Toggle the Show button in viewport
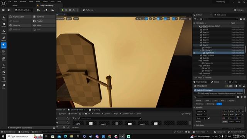The image size is (247, 139). click(76, 19)
